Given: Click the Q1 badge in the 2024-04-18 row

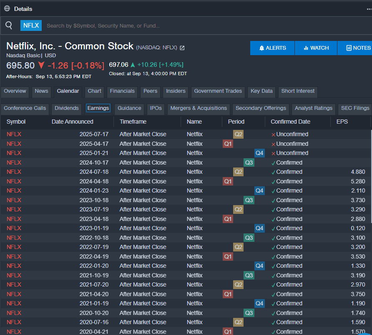Looking at the screenshot, I should pos(228,181).
